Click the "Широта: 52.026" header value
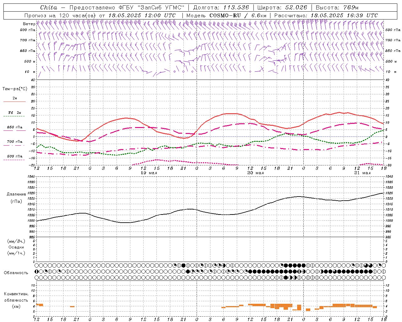Viewport: 402px width, 322px height. tap(282, 8)
